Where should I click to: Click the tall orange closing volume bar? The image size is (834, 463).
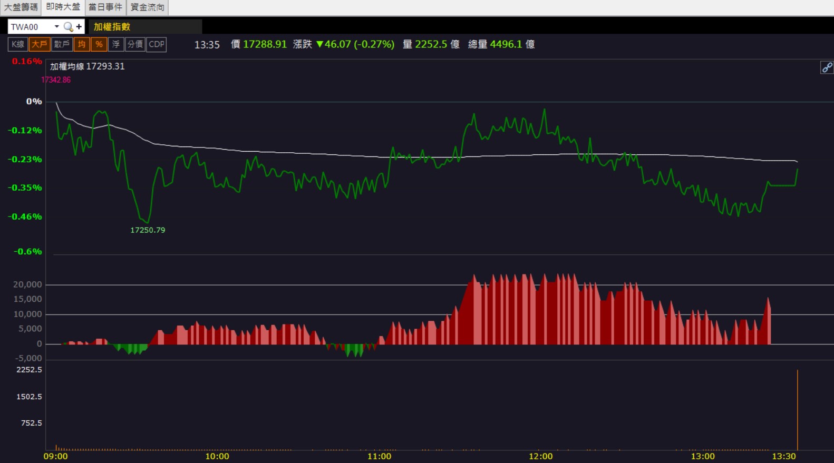798,410
